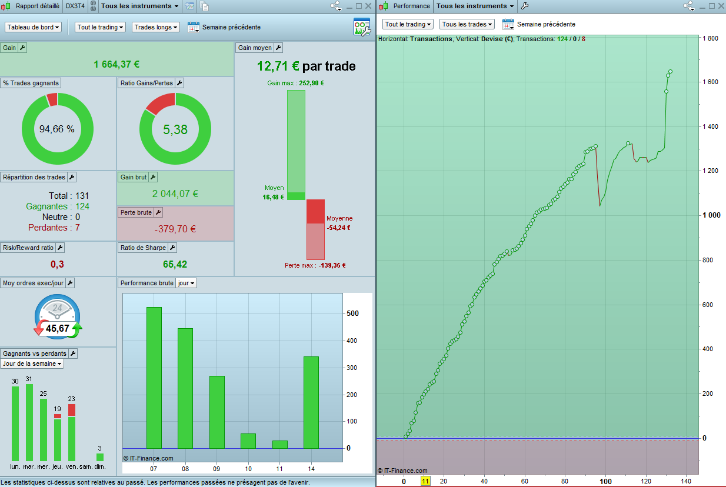This screenshot has width=726, height=487.
Task: Open the chart icon in Rapport détaillé title bar
Action: pyautogui.click(x=189, y=6)
